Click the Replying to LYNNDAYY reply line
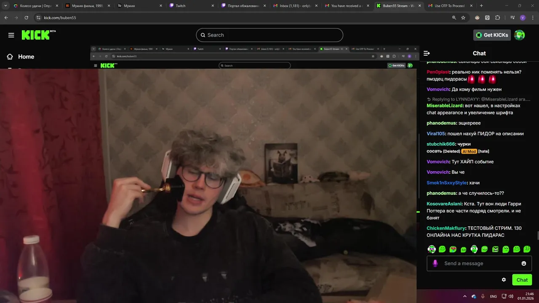539x303 pixels. [478, 99]
